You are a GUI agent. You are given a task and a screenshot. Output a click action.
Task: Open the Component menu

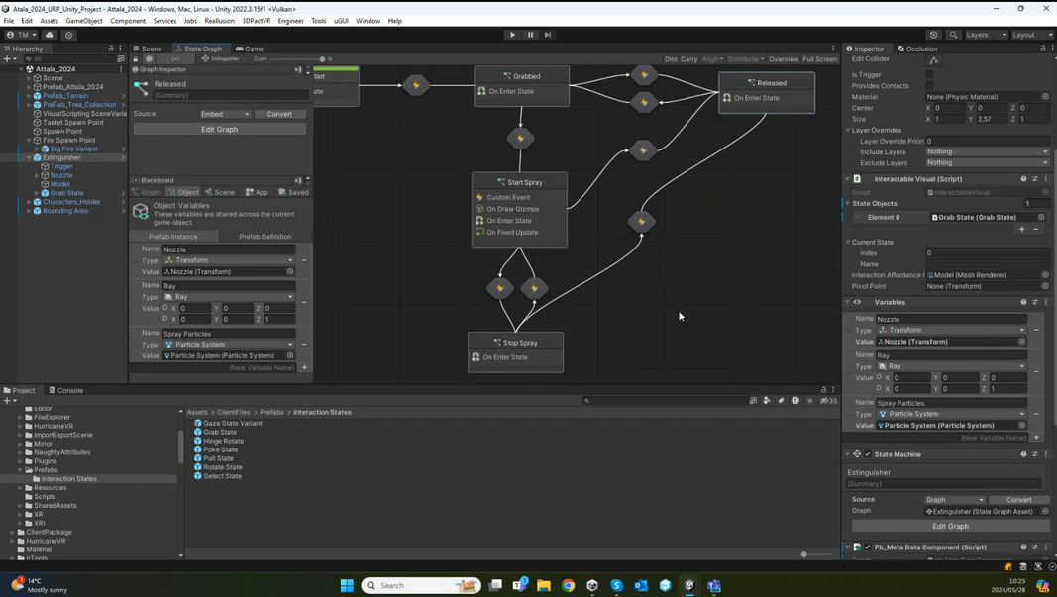tap(128, 21)
